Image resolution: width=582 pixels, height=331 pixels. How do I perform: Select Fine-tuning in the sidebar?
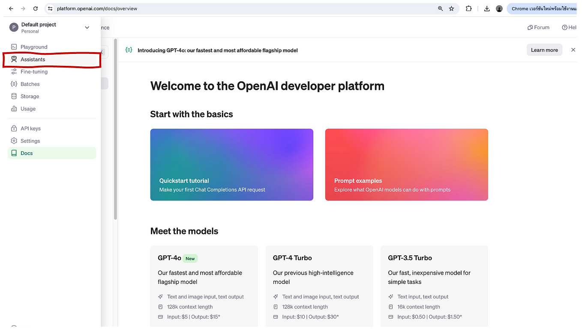(x=52, y=72)
